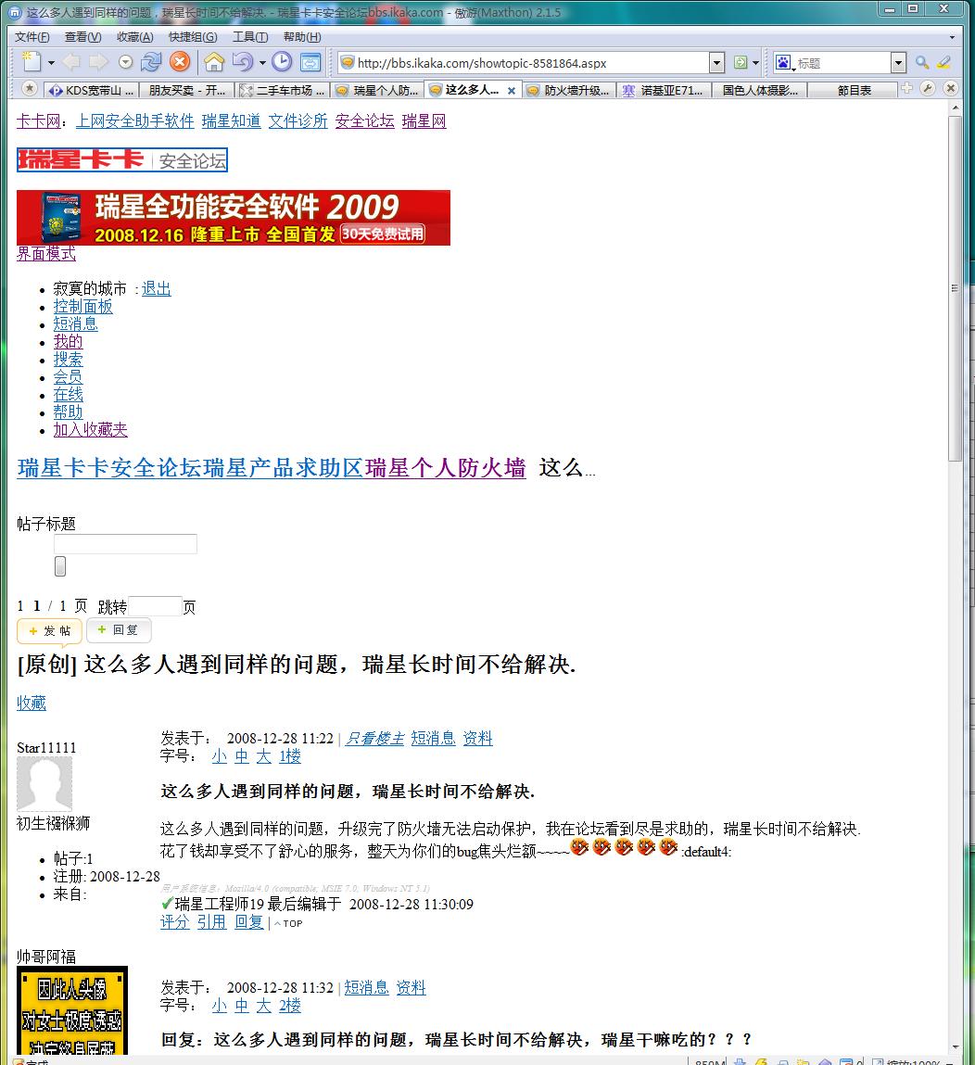This screenshot has height=1065, width=975.
Task: Switch to the 诺基亚E71... tab
Action: coord(664,90)
